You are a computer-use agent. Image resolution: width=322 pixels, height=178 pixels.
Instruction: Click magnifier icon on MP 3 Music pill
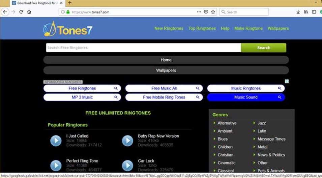coord(116,97)
